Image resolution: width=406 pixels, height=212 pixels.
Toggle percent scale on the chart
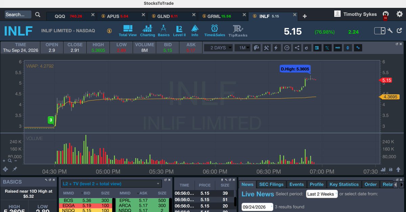point(327,48)
